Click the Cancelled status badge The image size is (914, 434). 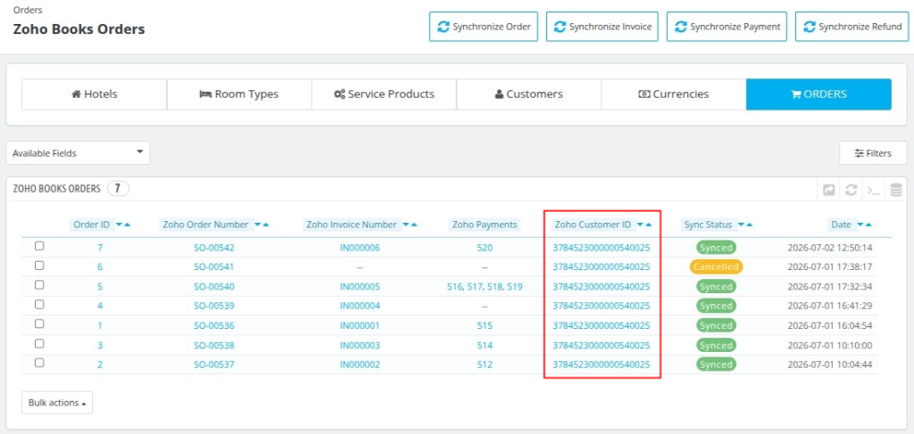716,267
